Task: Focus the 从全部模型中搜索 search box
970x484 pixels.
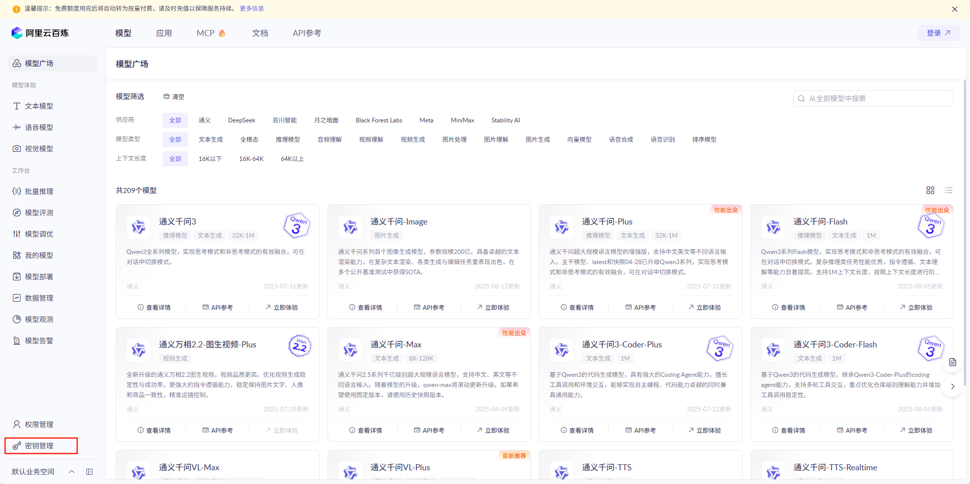Action: coord(873,99)
